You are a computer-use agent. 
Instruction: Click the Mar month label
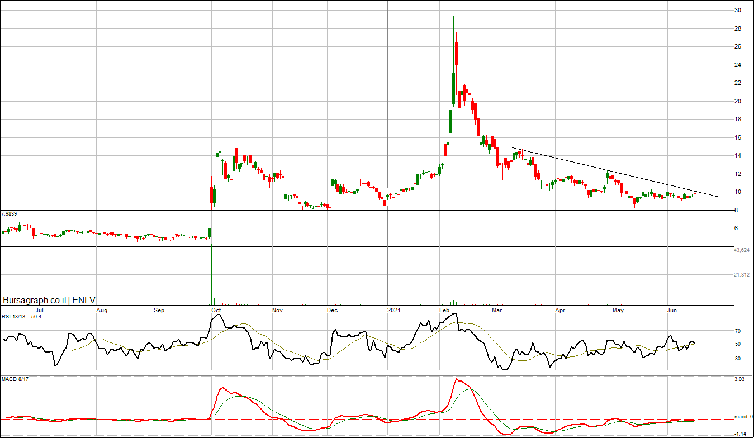pyautogui.click(x=496, y=310)
